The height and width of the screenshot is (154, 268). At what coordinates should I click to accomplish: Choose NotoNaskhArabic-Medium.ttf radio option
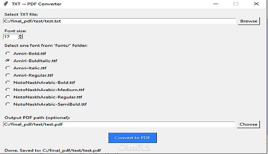pos(8,90)
